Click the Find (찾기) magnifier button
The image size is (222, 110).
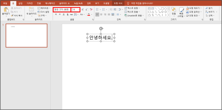209,8
